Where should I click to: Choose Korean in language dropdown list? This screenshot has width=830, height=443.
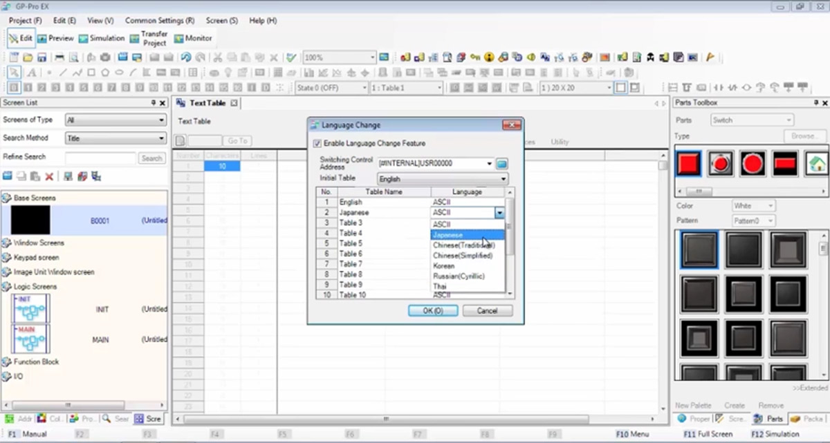pyautogui.click(x=468, y=265)
